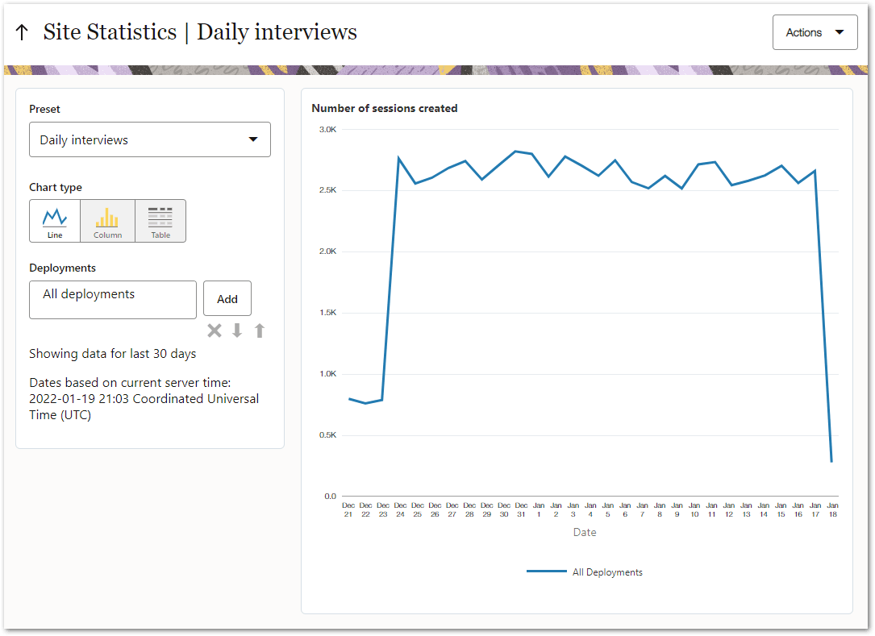The image size is (875, 636).
Task: Click the back navigation arrow icon
Action: [x=22, y=31]
